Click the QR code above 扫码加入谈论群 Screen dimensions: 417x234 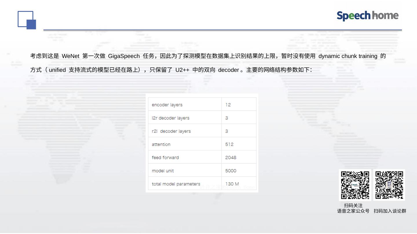pyautogui.click(x=389, y=185)
